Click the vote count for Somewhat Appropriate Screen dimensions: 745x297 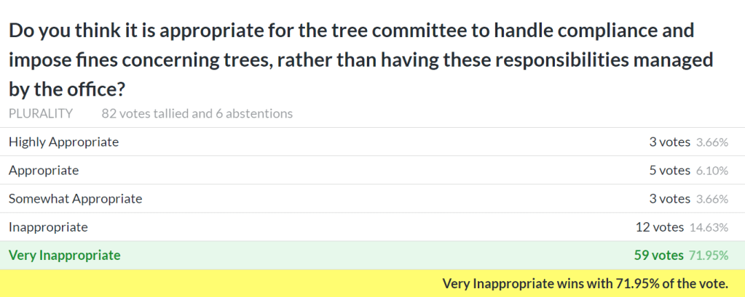669,198
